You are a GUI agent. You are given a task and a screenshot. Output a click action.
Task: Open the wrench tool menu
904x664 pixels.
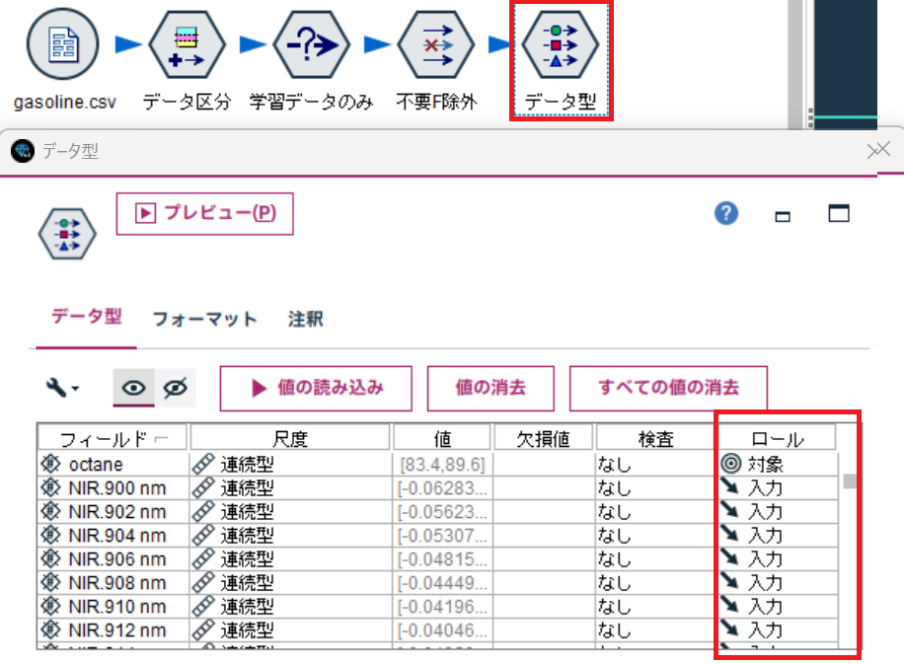click(56, 388)
